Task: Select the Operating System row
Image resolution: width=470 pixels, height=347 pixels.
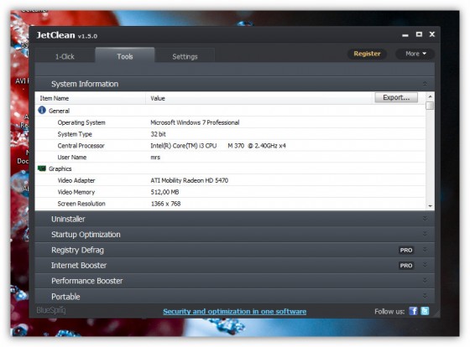Action: coord(230,122)
